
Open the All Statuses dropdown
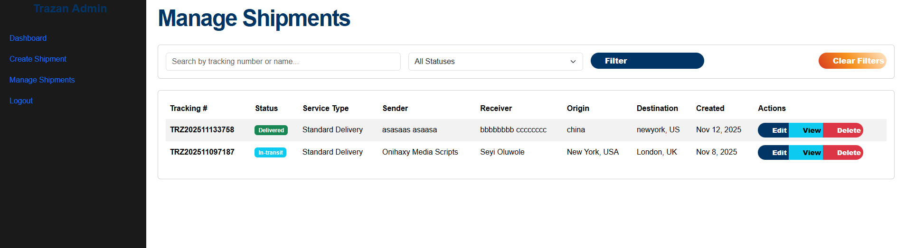tap(489, 62)
